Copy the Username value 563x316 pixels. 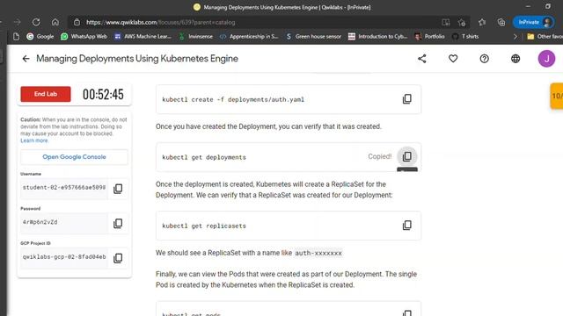pos(118,189)
